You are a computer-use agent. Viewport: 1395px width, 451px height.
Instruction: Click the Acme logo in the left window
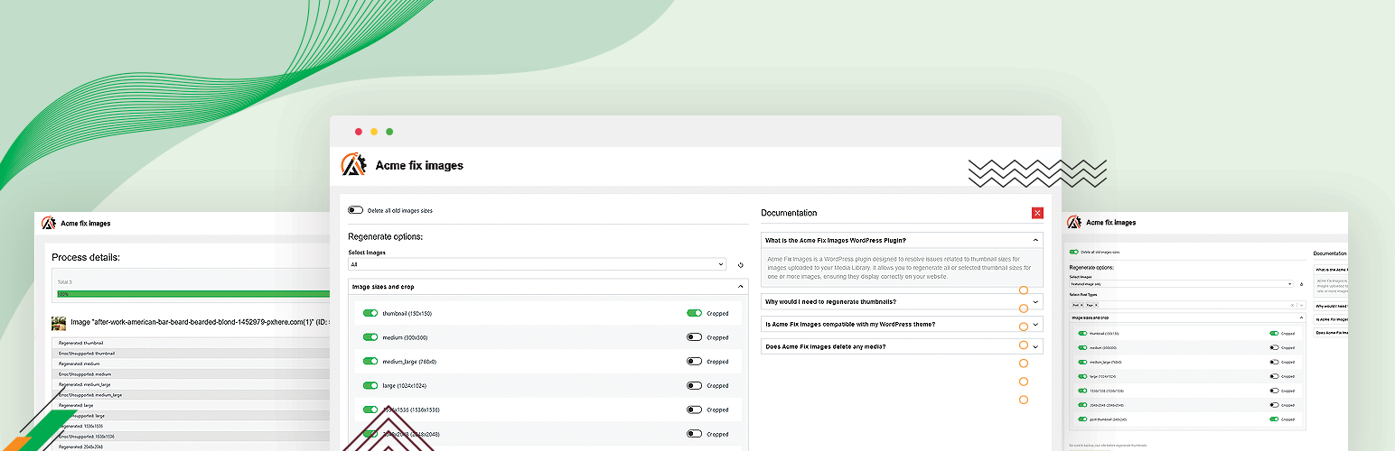(x=49, y=223)
